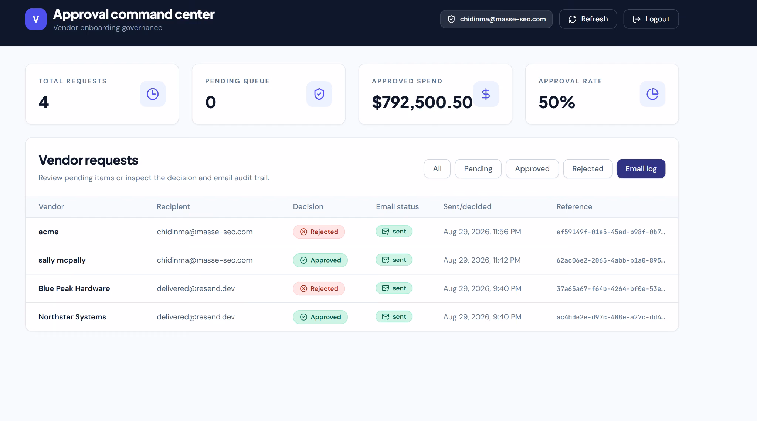
Task: Click the X circle icon in Blue Peak Hardware's badge
Action: pos(304,289)
